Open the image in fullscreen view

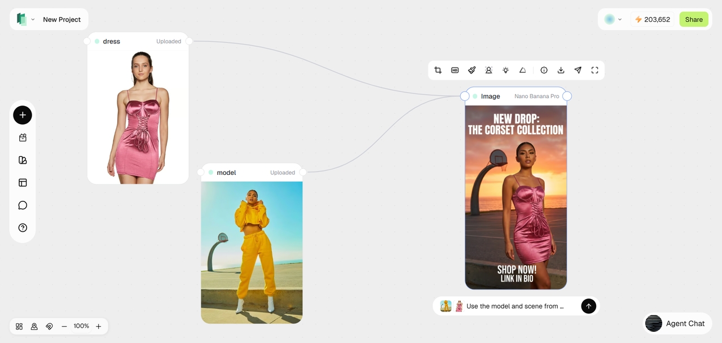point(595,71)
